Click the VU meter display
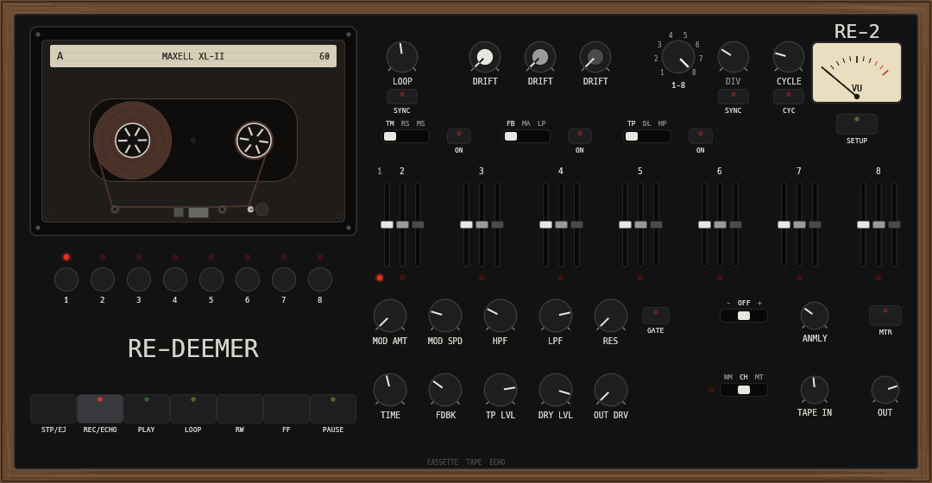 (857, 72)
